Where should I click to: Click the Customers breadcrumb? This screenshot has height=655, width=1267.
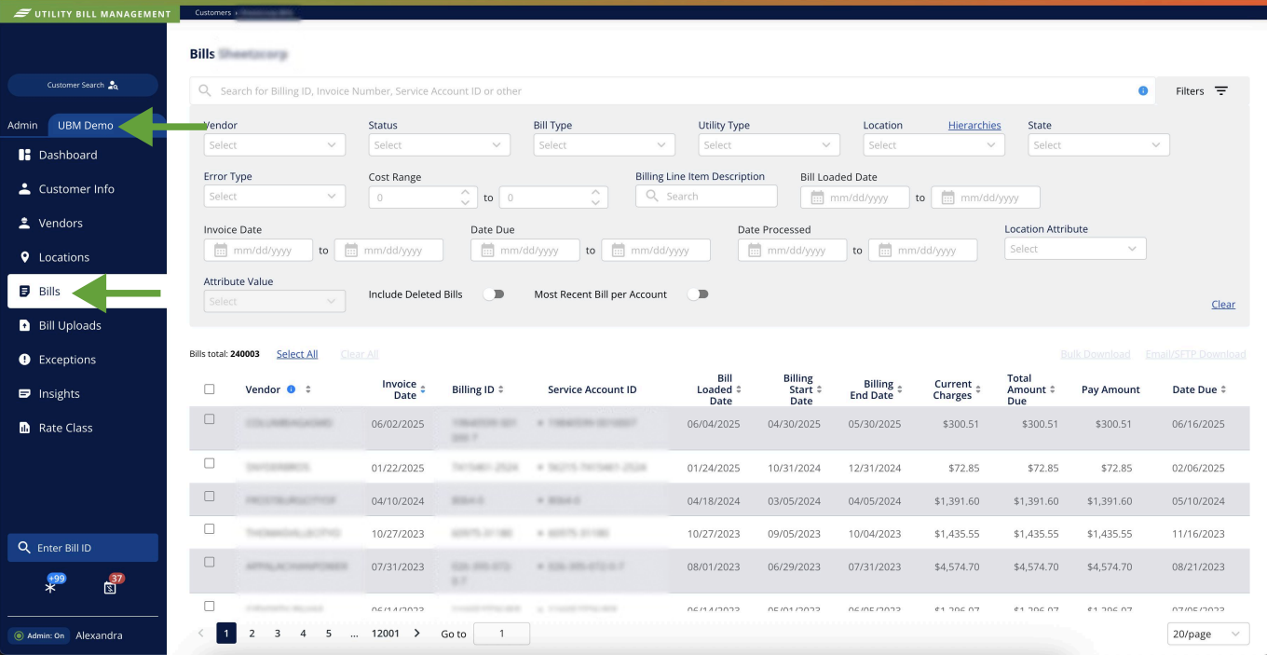point(212,13)
